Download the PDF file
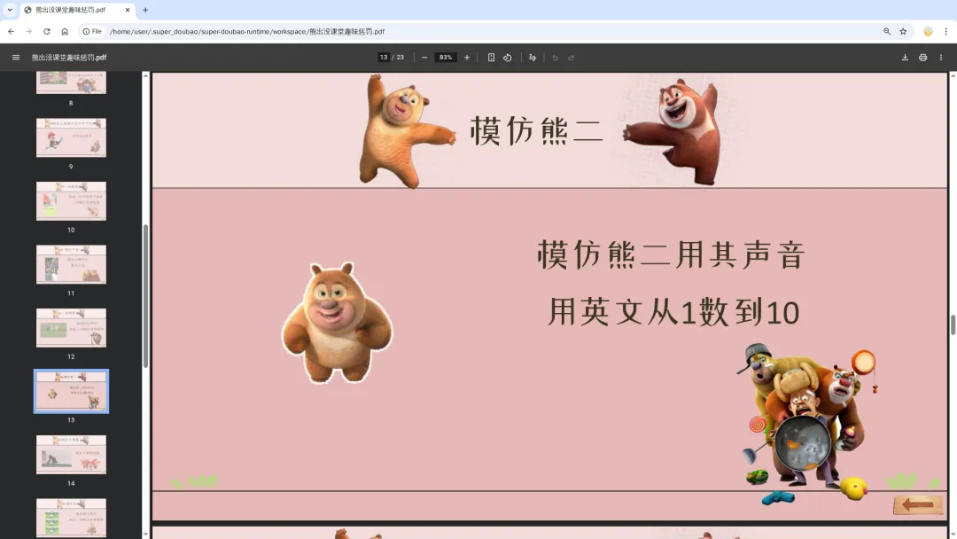The image size is (957, 539). point(905,58)
